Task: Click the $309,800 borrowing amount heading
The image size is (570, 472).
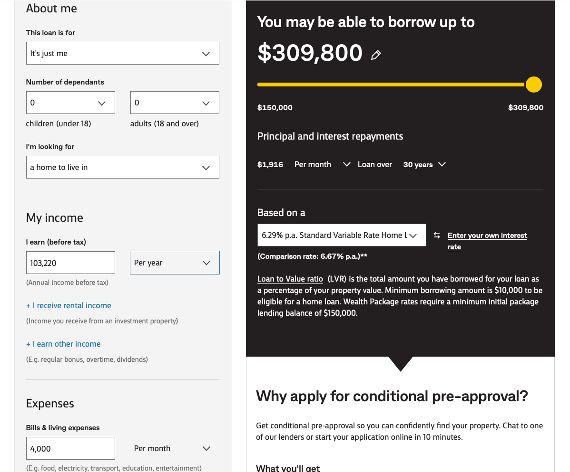Action: (310, 53)
